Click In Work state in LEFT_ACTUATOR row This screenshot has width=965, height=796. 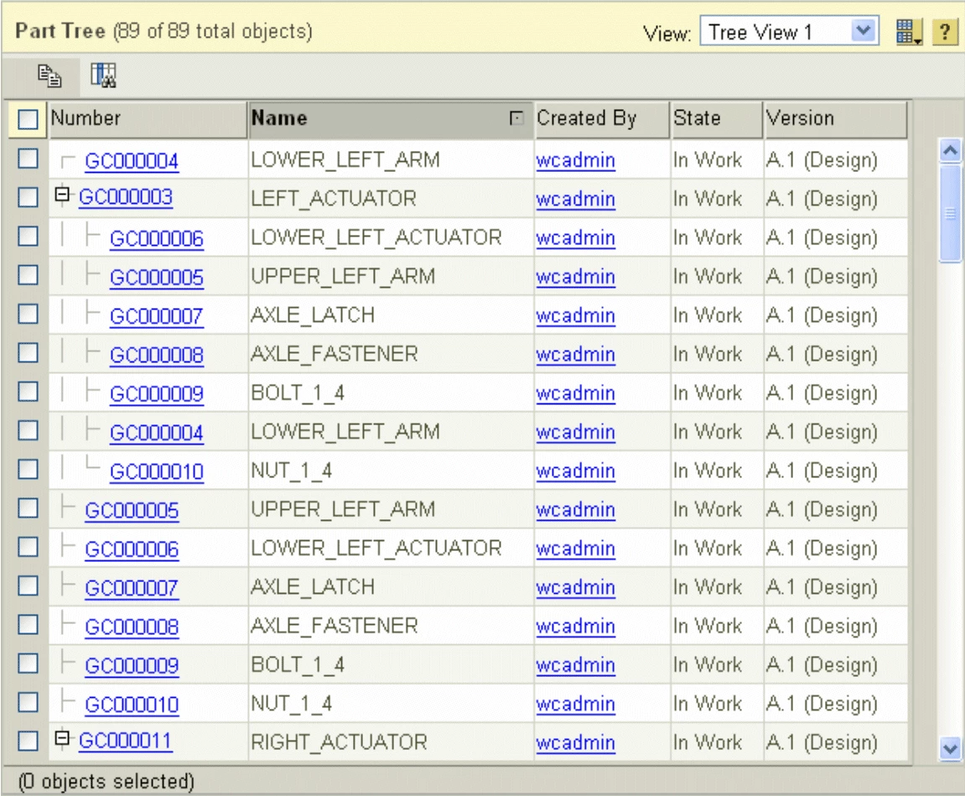point(708,198)
